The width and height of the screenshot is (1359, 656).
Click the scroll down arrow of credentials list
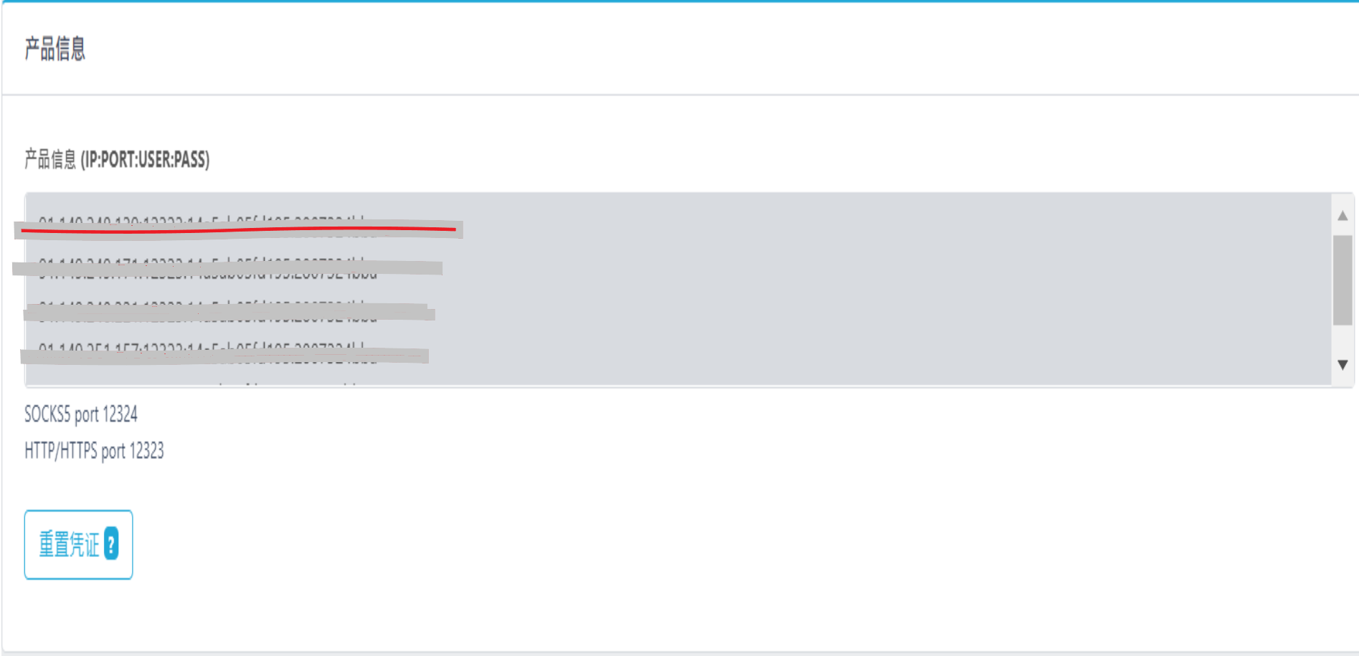click(1343, 365)
